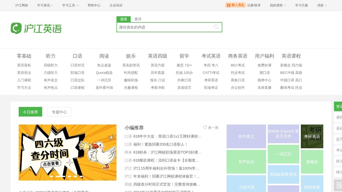Open article 四级查分时间正式官宣

coord(167,184)
